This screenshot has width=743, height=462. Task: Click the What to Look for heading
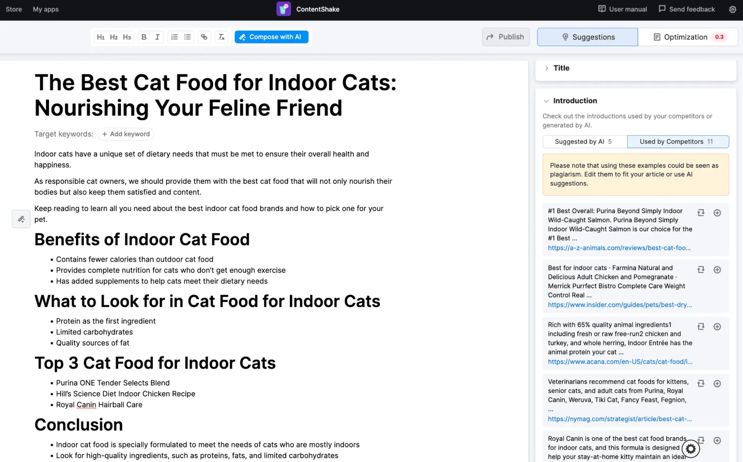pyautogui.click(x=207, y=301)
